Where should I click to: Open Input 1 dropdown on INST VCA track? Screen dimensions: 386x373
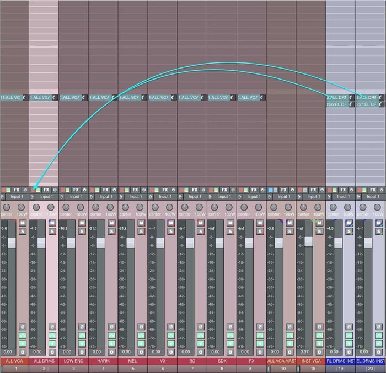coord(314,197)
